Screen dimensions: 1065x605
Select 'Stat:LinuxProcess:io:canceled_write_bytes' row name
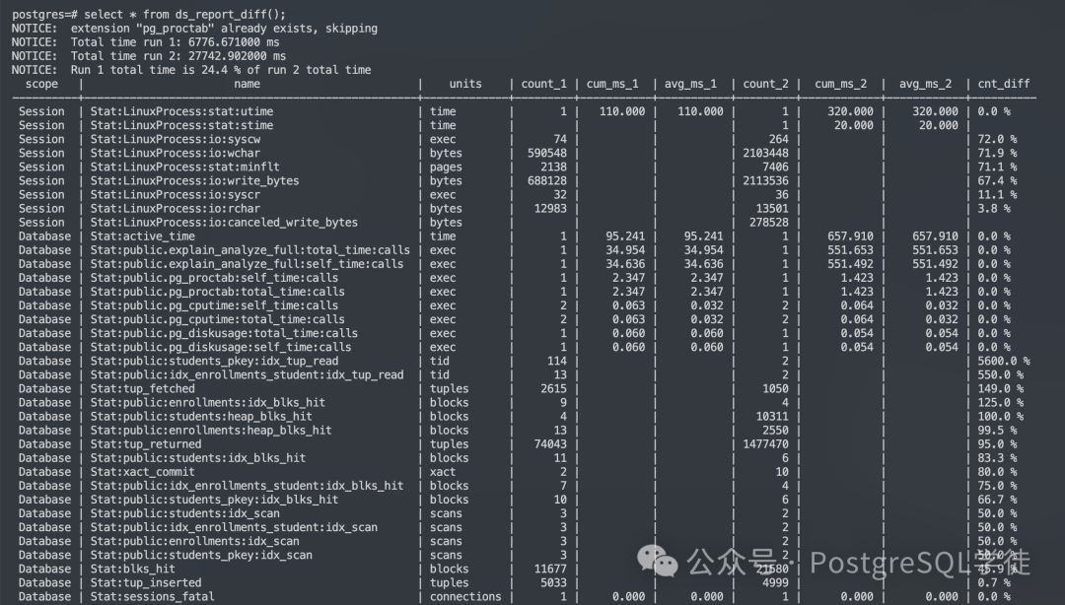(x=224, y=222)
